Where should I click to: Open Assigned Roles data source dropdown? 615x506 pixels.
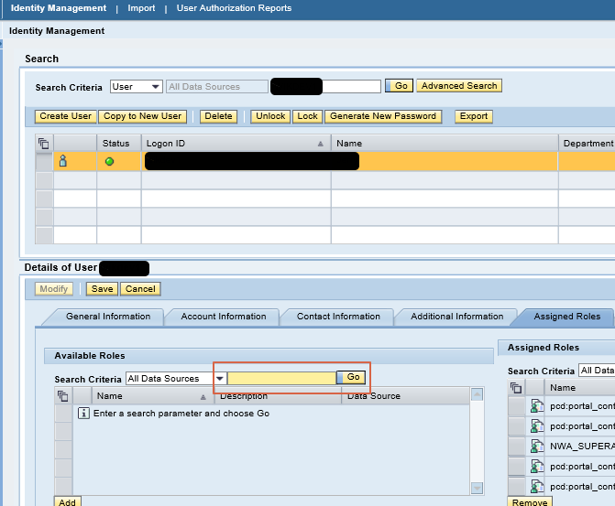pos(597,370)
